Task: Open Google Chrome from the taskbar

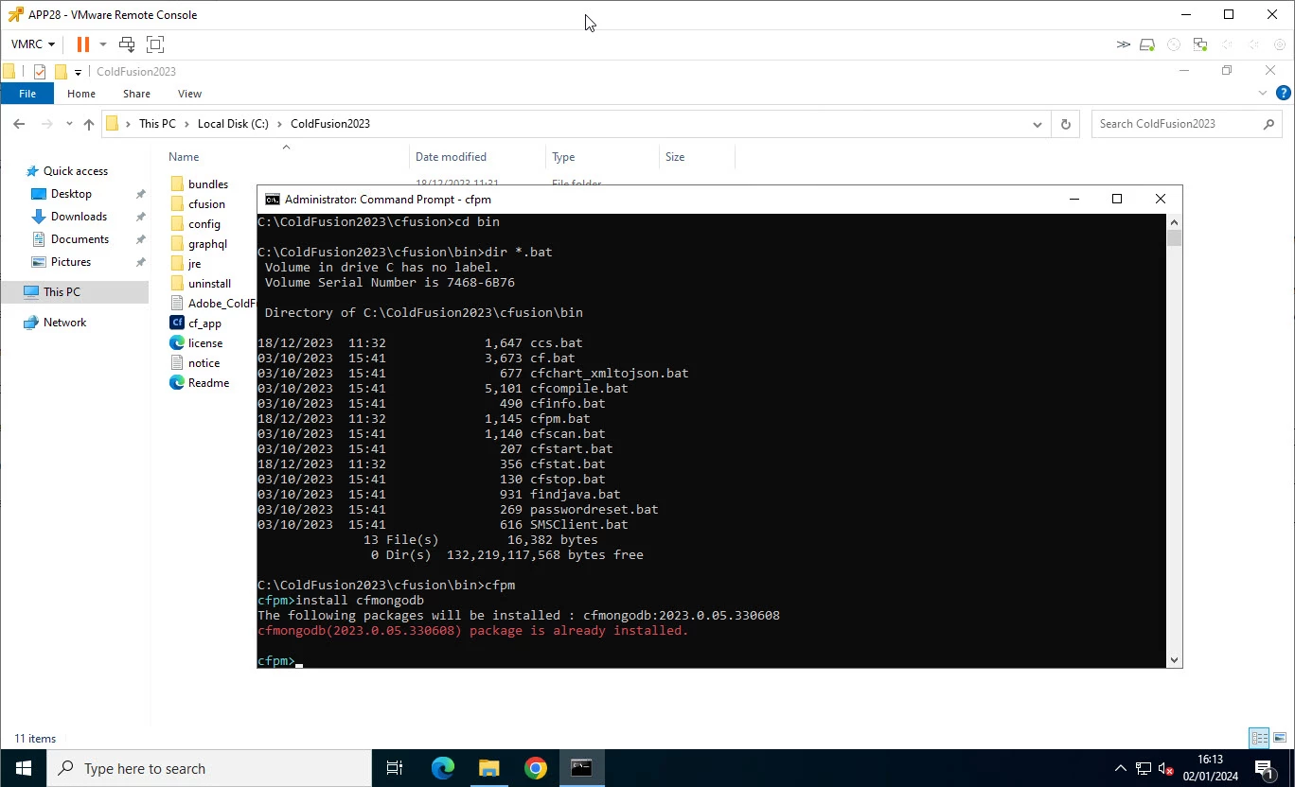Action: [535, 768]
